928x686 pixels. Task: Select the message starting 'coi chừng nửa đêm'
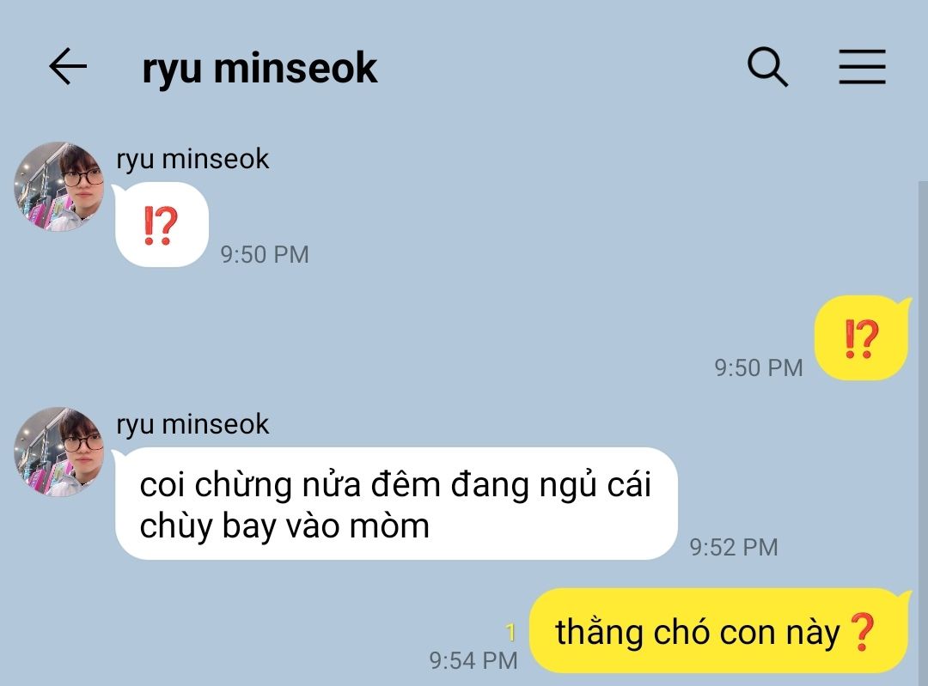(x=395, y=504)
